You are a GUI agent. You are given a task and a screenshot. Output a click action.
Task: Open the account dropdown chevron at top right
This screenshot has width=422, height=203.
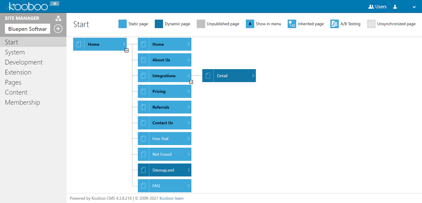pyautogui.click(x=414, y=6)
